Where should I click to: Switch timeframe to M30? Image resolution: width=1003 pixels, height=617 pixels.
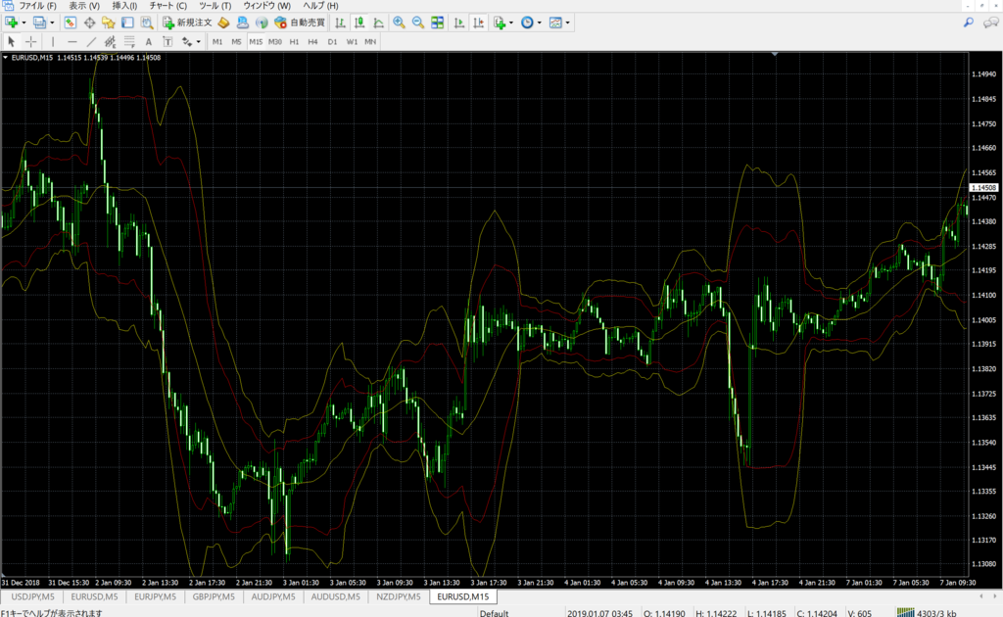pyautogui.click(x=275, y=41)
